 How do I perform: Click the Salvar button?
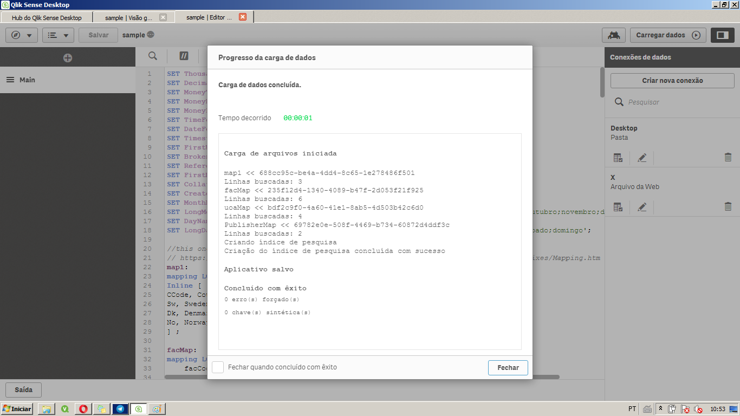(x=99, y=35)
